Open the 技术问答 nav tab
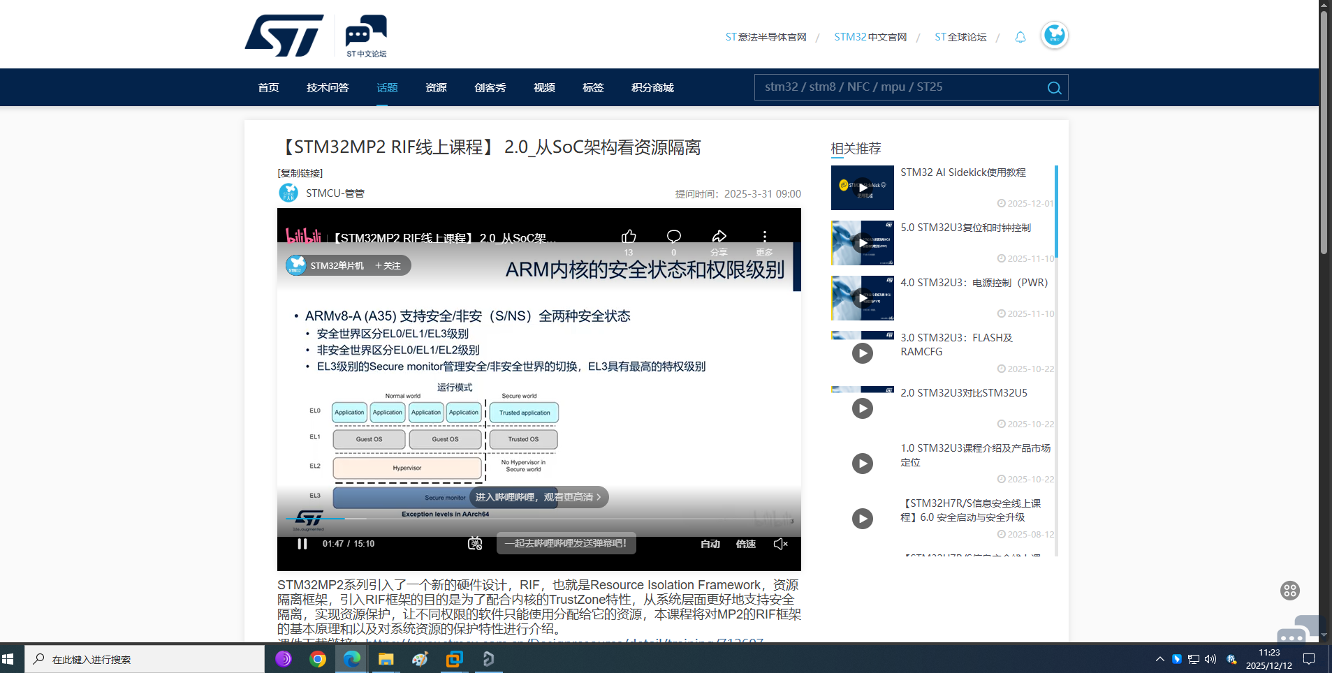The width and height of the screenshot is (1332, 673). coord(328,88)
